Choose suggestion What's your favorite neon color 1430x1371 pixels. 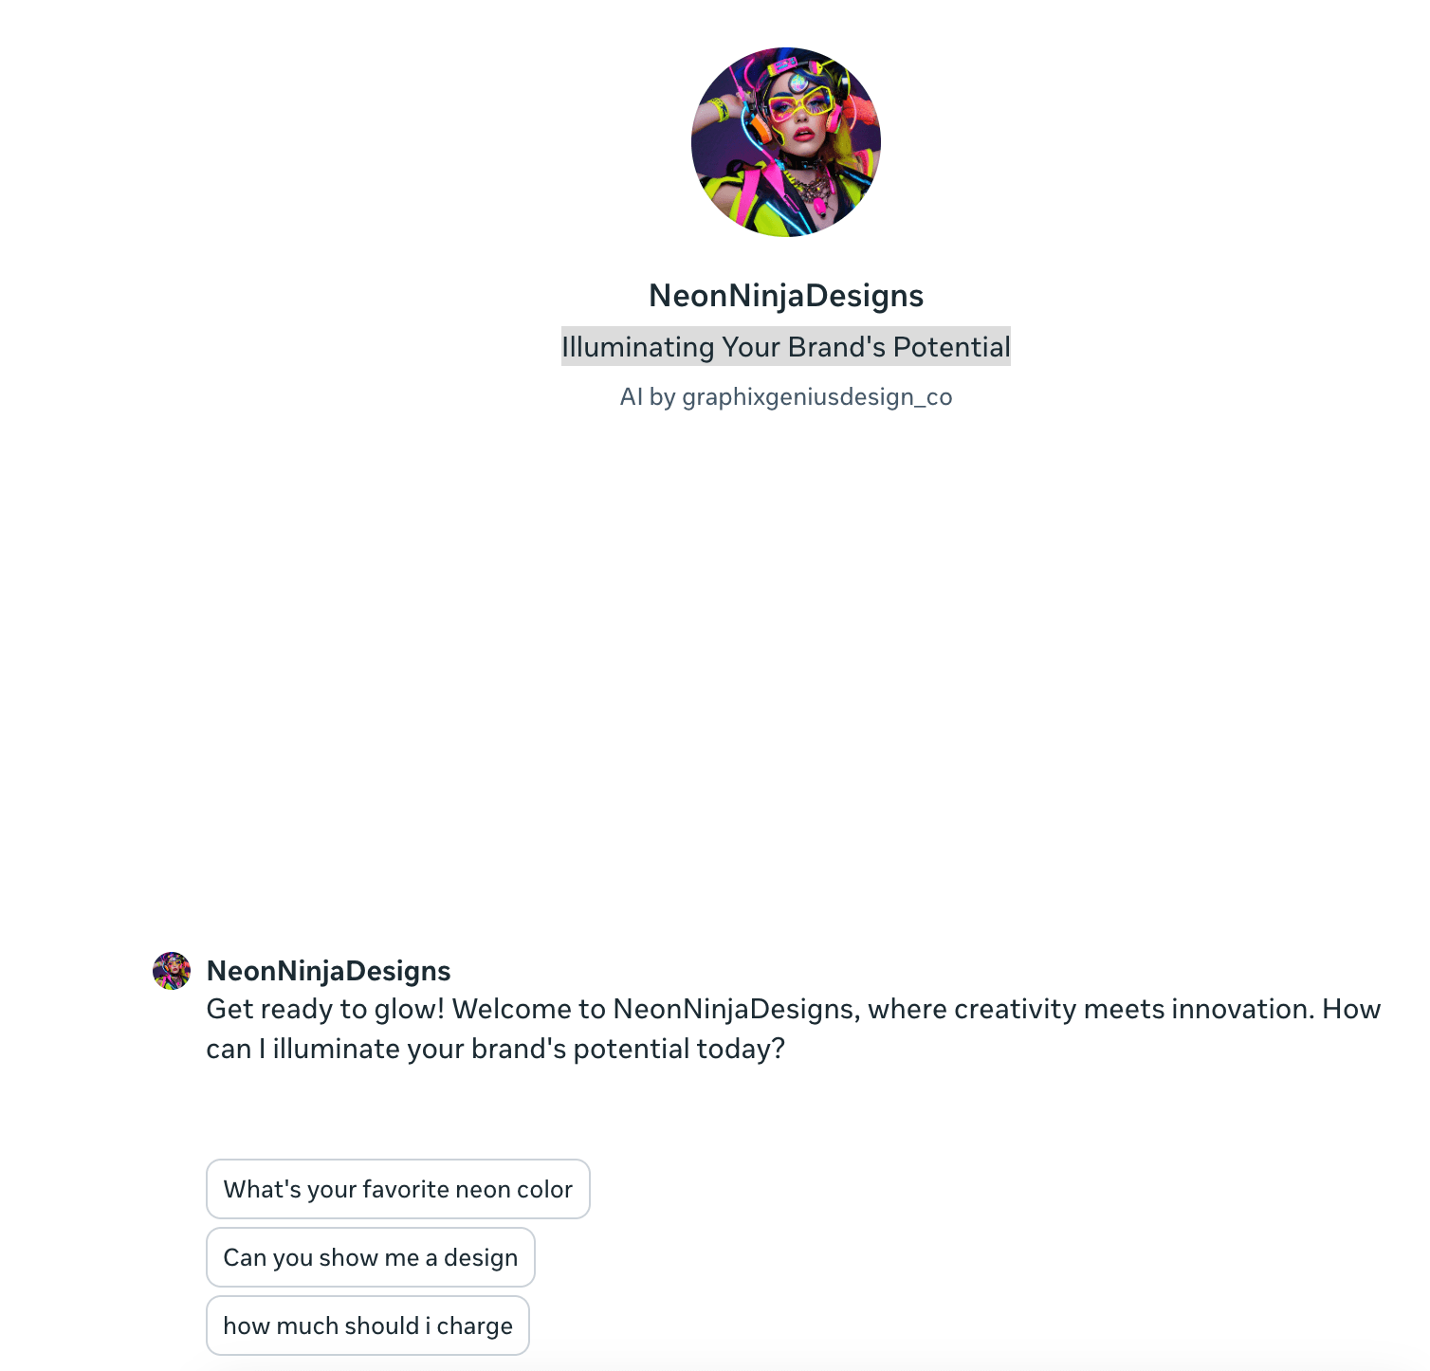[398, 1189]
